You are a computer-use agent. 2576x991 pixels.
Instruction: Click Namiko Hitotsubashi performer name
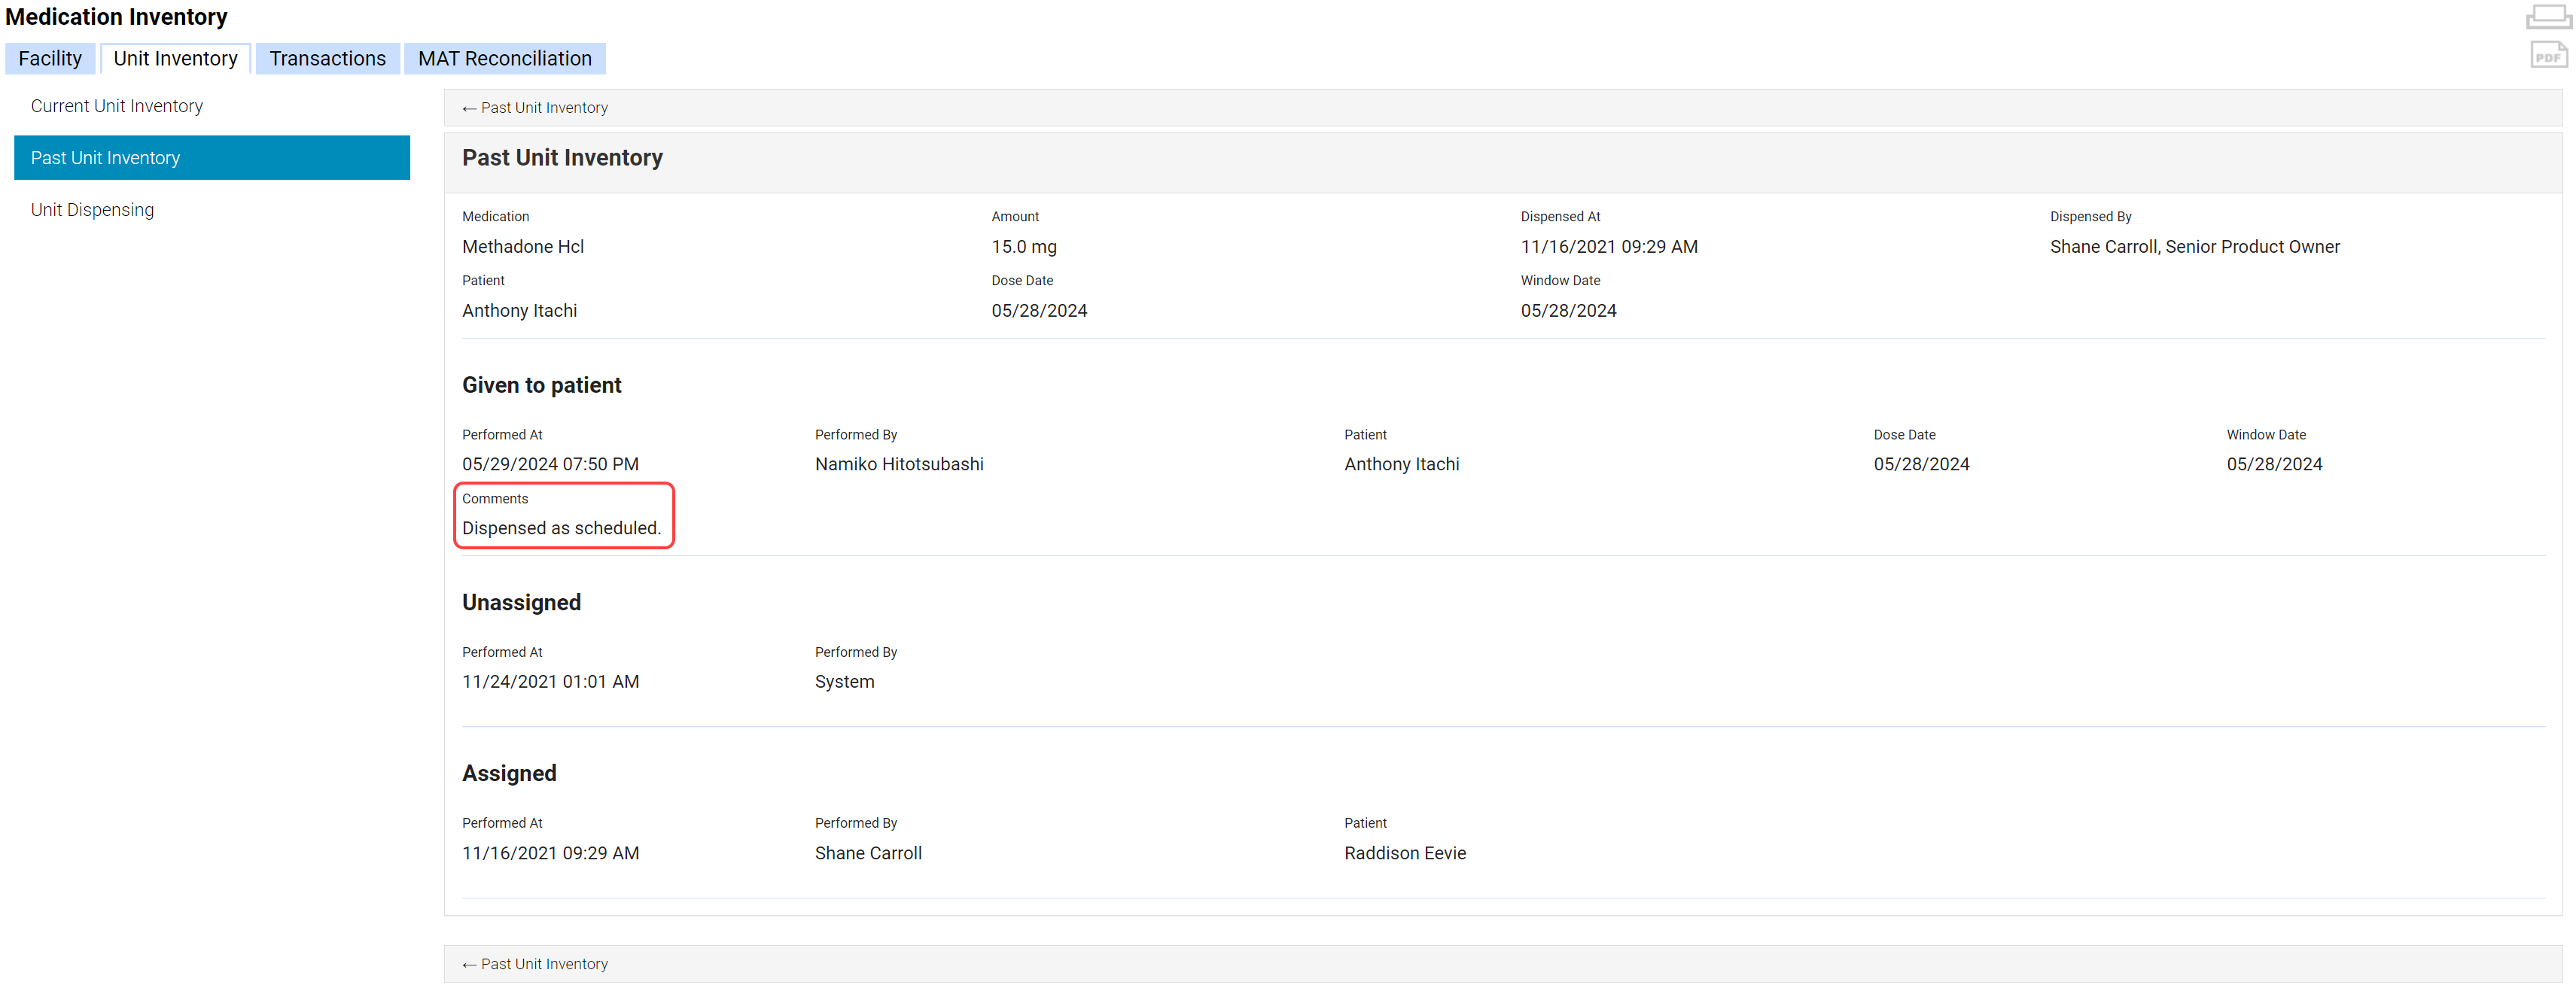(x=898, y=464)
